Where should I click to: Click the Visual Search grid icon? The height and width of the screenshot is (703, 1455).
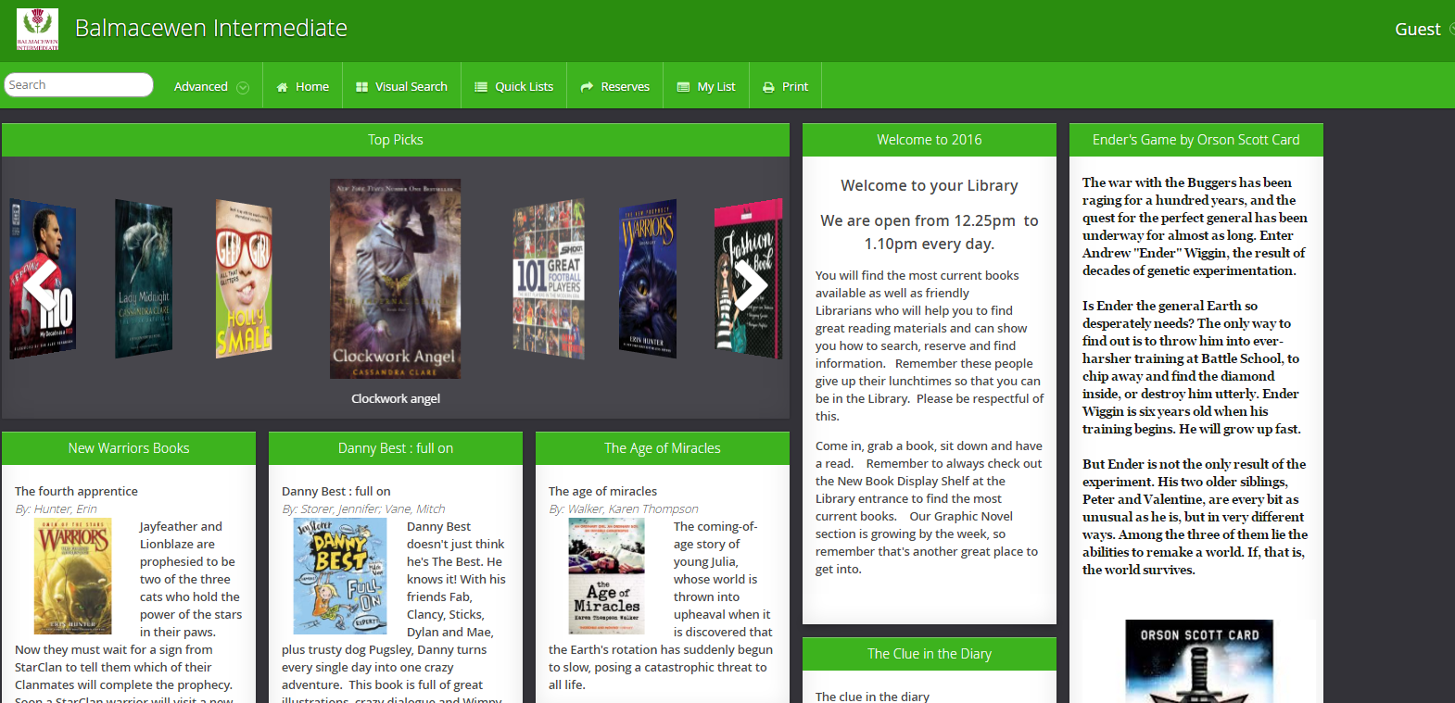361,87
